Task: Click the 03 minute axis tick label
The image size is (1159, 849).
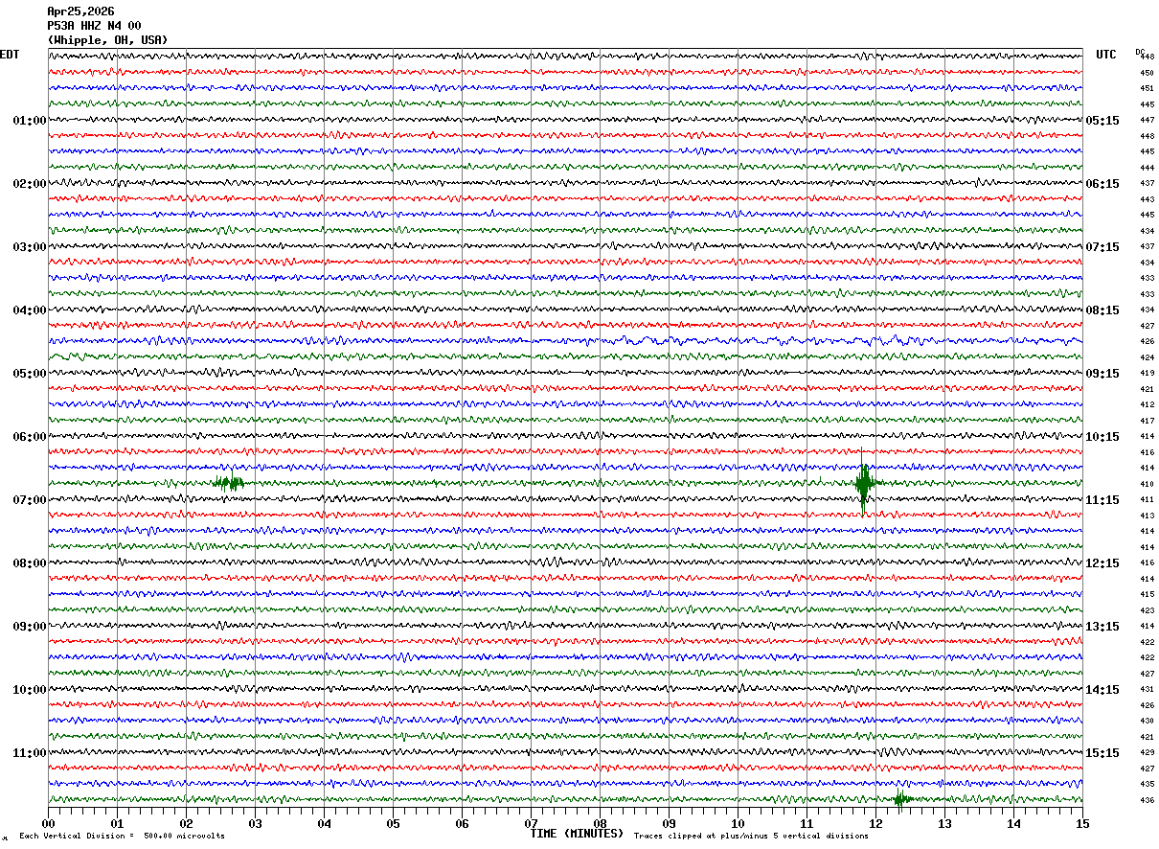Action: coord(255,823)
